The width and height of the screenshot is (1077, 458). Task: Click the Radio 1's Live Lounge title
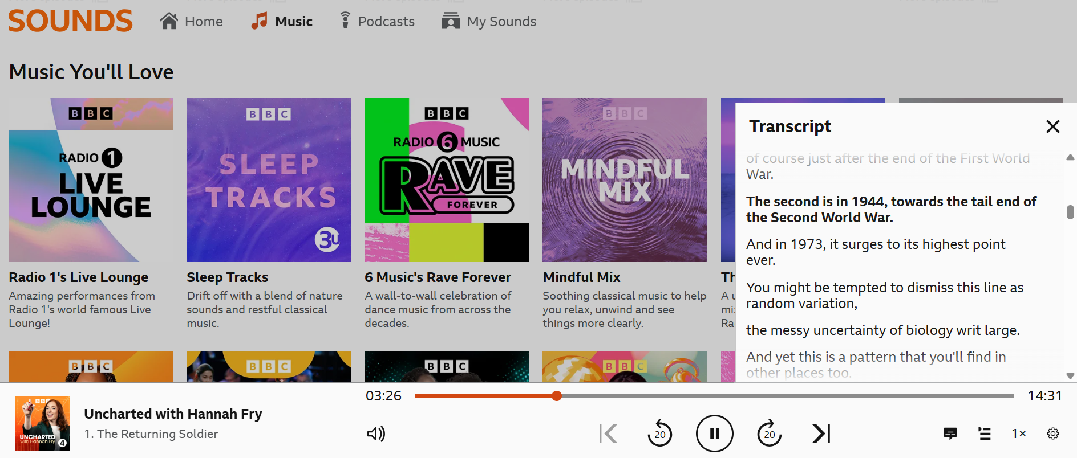coord(79,277)
